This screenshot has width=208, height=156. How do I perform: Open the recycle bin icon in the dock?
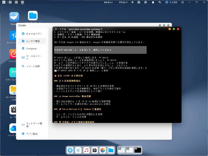[x=78, y=150]
